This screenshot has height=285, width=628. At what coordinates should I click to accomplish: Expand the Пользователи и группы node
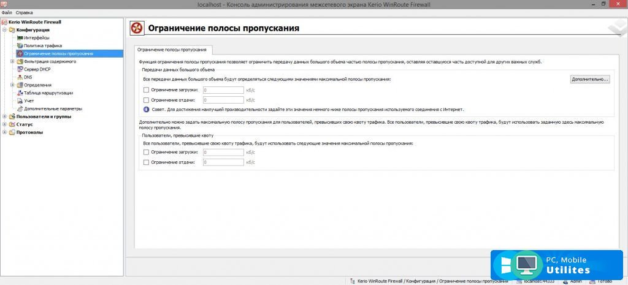(x=5, y=116)
